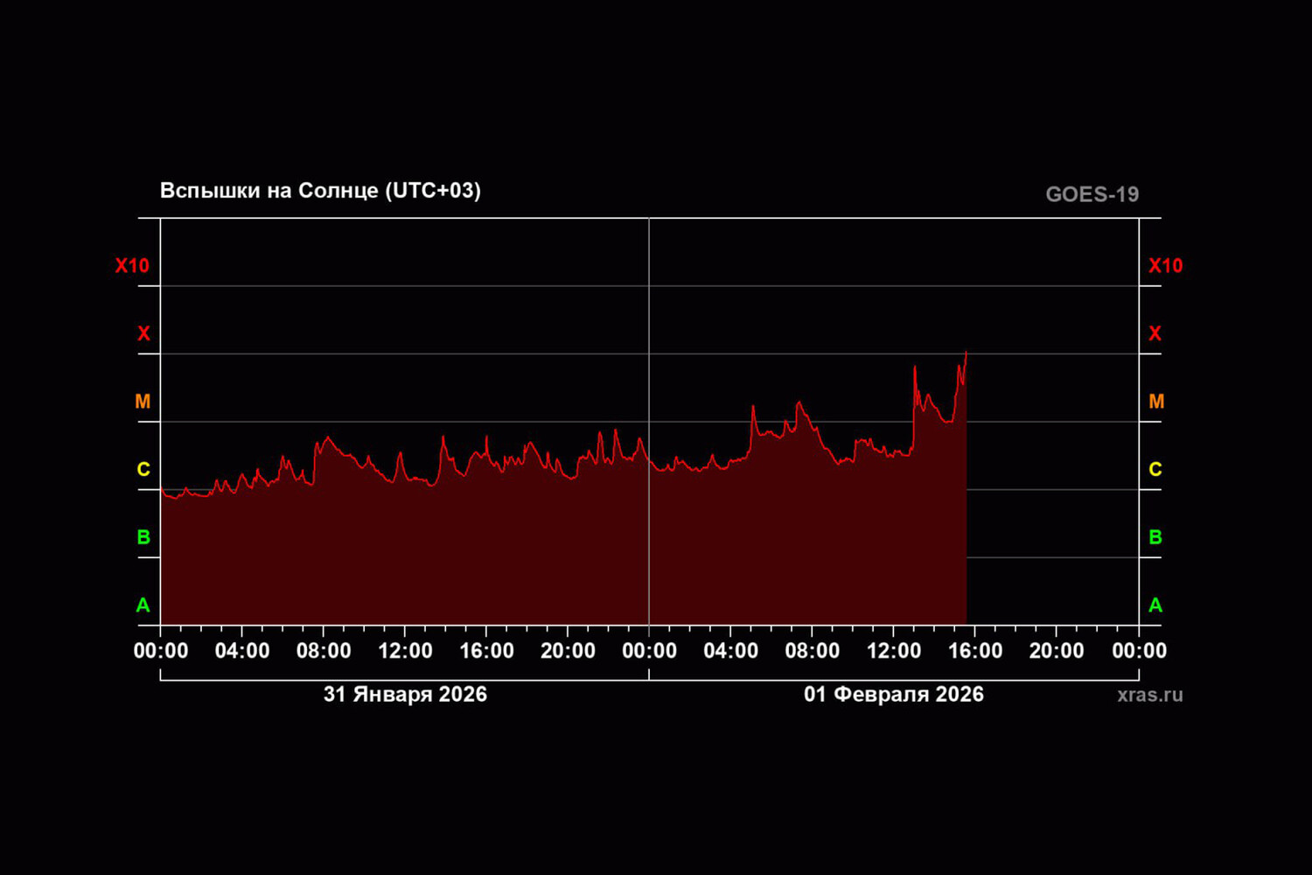
Task: Click the yellow C label on left axis
Action: pyautogui.click(x=143, y=470)
